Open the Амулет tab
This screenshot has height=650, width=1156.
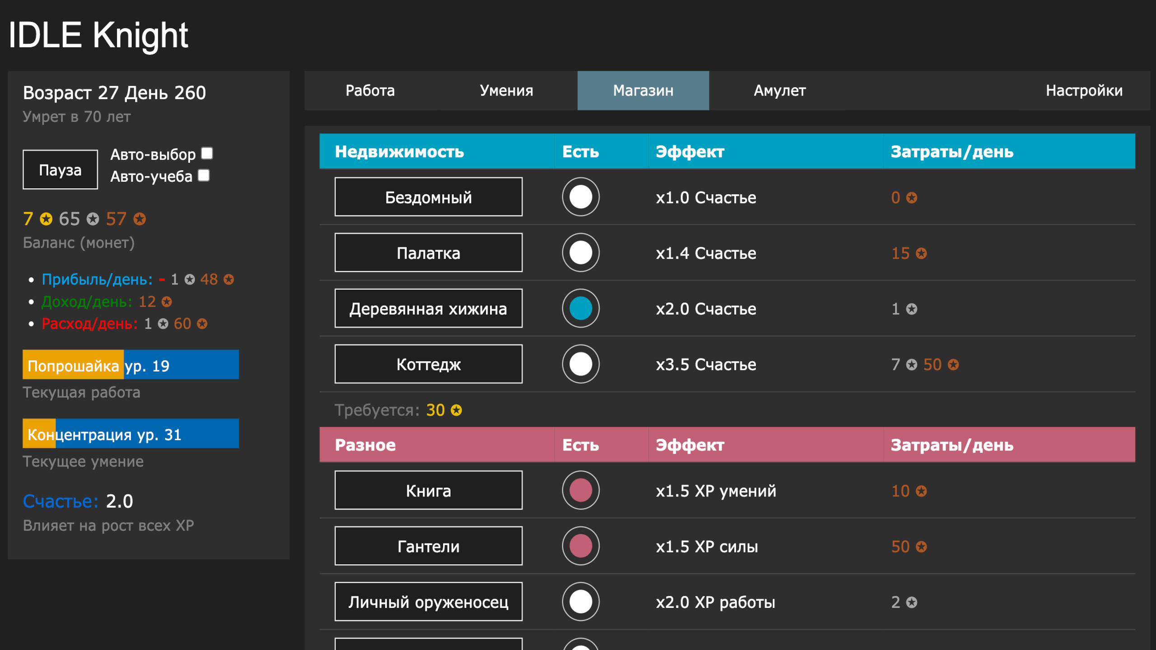[x=779, y=91]
